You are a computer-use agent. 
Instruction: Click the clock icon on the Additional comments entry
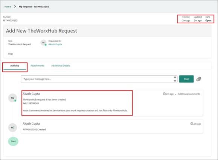[x=164, y=94]
